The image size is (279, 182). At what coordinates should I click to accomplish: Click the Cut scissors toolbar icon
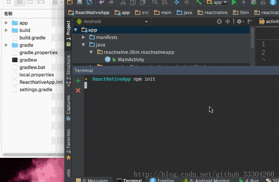tap(123, 2)
